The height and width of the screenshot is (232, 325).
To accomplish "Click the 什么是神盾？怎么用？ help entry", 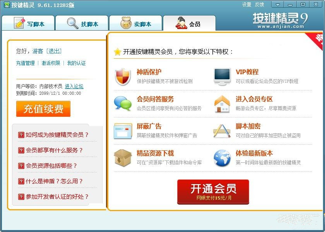I will (x=50, y=181).
